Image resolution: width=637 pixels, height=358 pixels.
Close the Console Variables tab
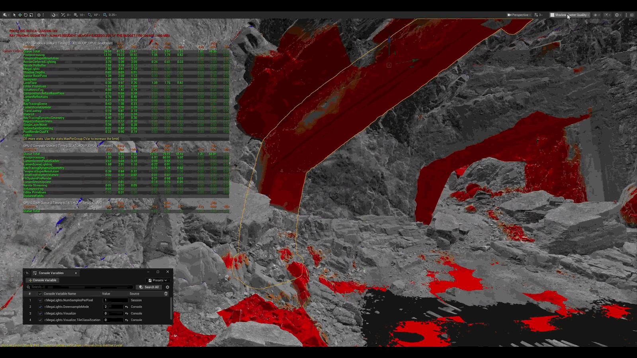coord(76,273)
